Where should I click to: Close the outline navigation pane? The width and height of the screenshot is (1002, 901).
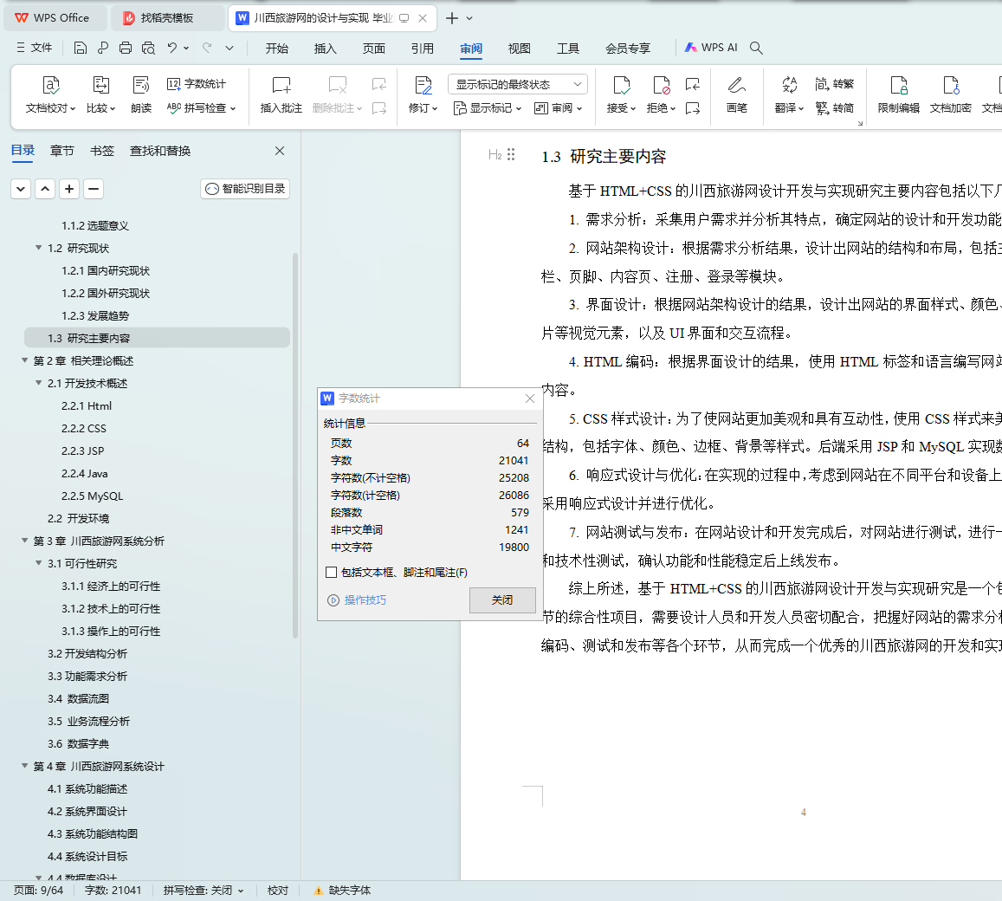click(x=279, y=151)
